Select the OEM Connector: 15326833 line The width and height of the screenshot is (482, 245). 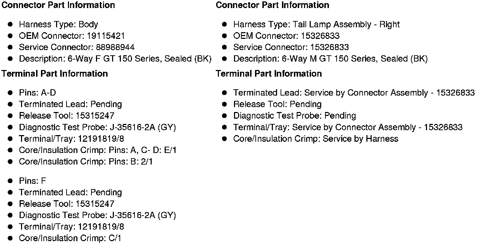(286, 36)
